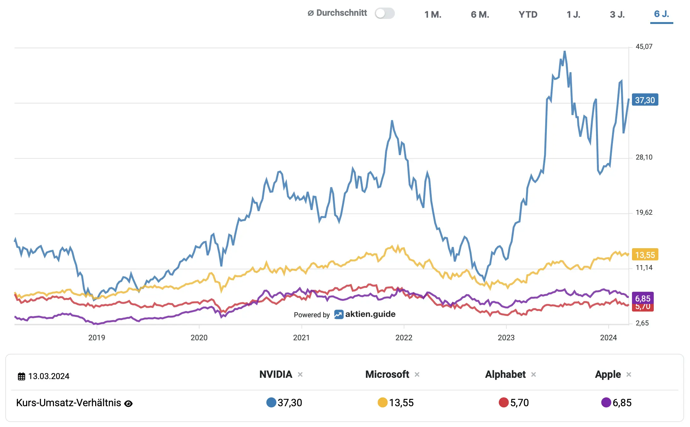Click the 45,07 y-axis label
This screenshot has width=690, height=427.
[x=644, y=47]
